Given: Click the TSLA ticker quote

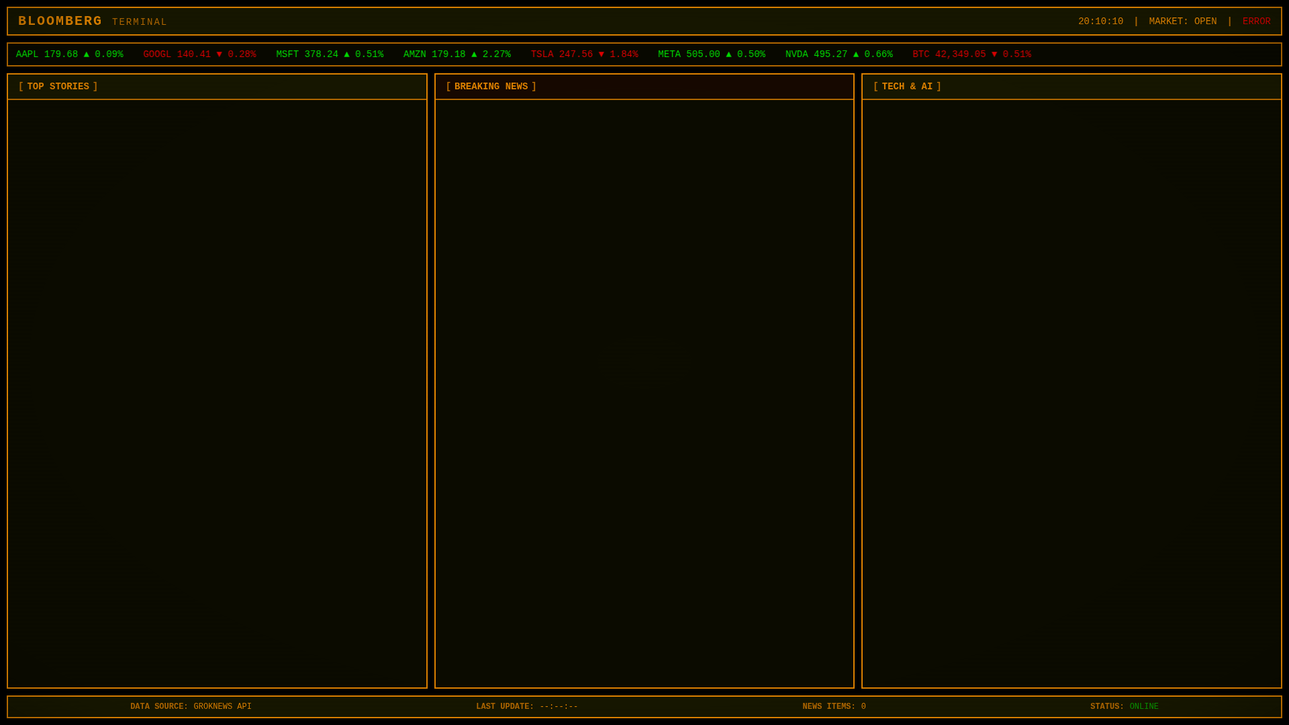Looking at the screenshot, I should (584, 54).
